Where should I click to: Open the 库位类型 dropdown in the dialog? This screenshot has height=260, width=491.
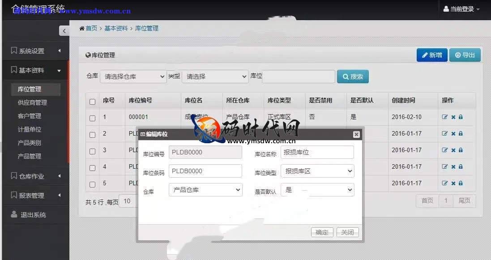coord(317,171)
